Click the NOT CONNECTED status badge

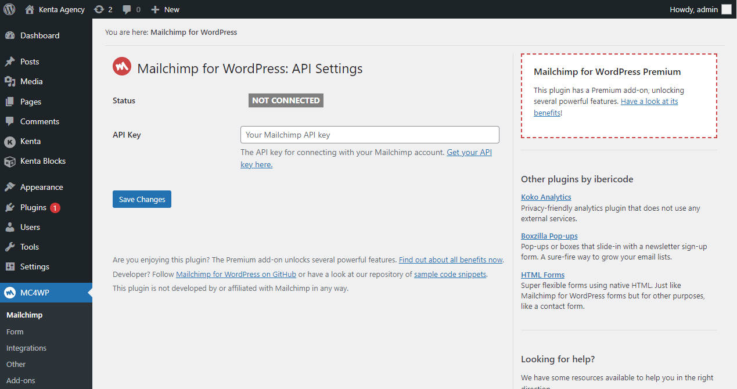pyautogui.click(x=286, y=100)
